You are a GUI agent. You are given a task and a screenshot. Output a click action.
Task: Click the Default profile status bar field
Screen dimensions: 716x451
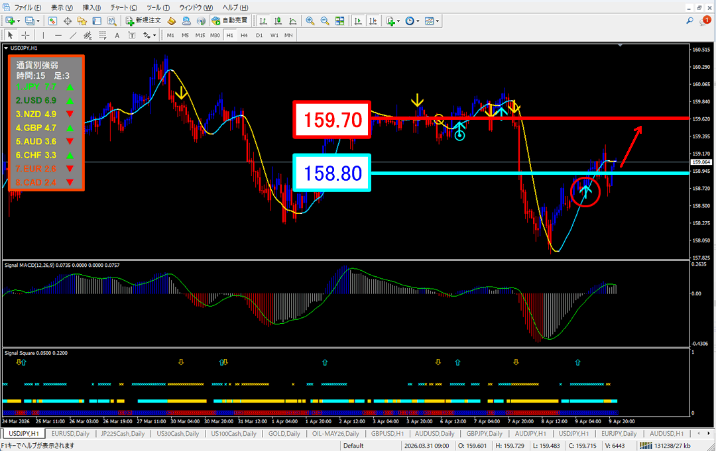(353, 446)
